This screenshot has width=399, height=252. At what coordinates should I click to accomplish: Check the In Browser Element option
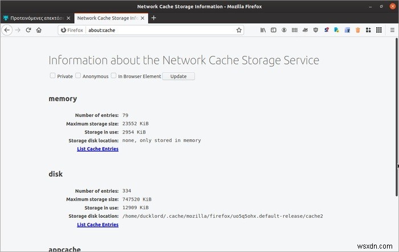coord(114,75)
